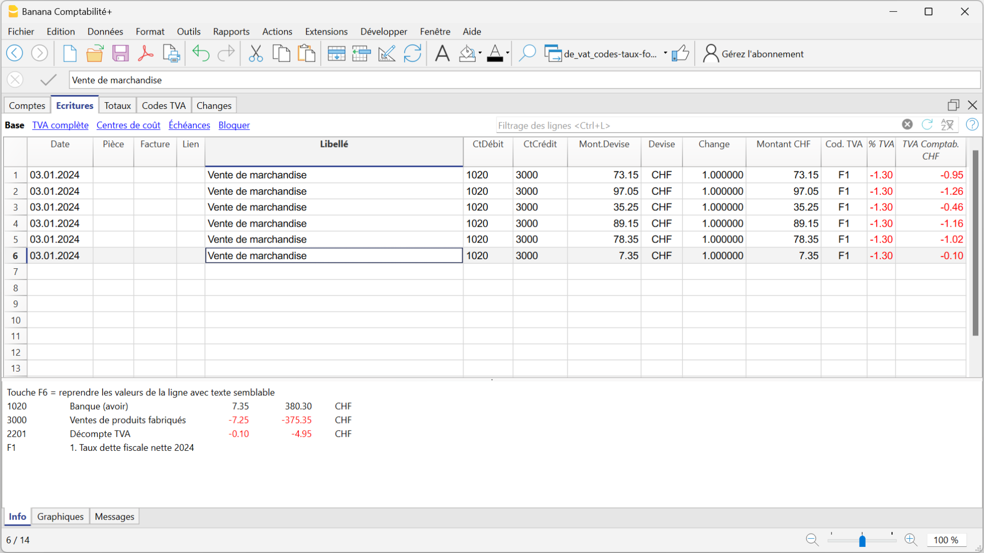Expand the de_vat_codes file selector dropdown

coord(665,53)
